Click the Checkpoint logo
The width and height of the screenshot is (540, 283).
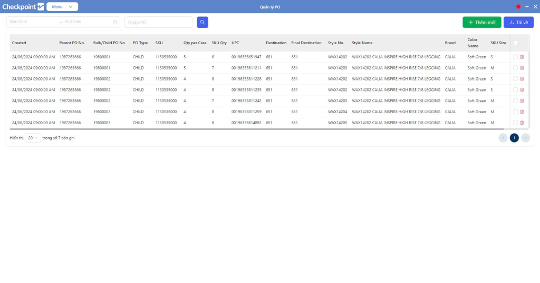[x=23, y=7]
